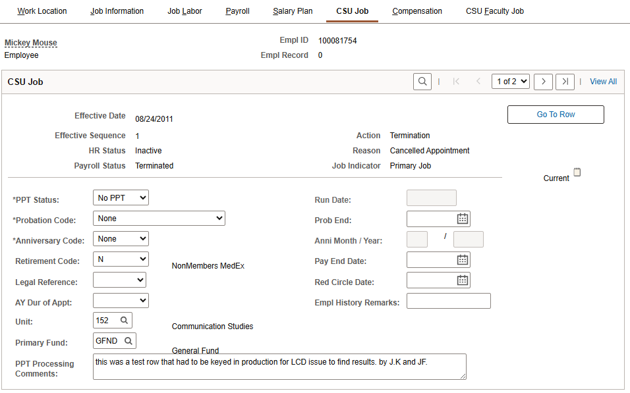Open the Compensation tab
Viewport: 630px width, 393px height.
417,11
